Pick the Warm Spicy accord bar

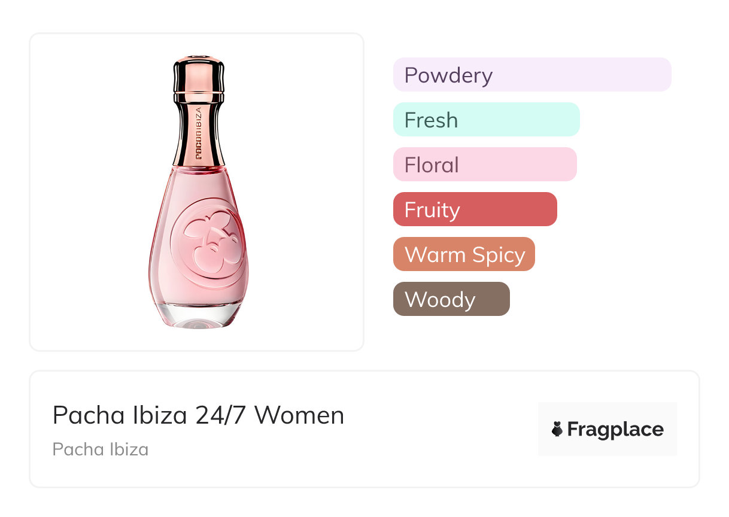point(464,254)
